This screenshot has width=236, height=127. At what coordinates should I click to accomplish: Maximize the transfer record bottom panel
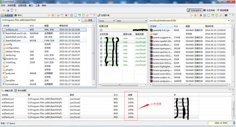(x=233, y=90)
